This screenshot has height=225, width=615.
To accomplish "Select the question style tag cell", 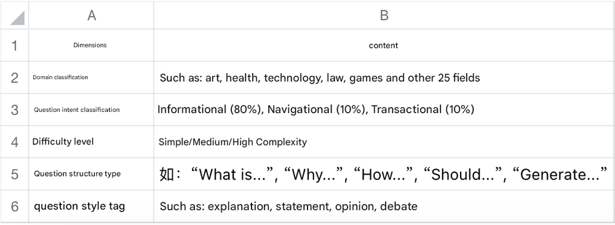I will coord(92,206).
